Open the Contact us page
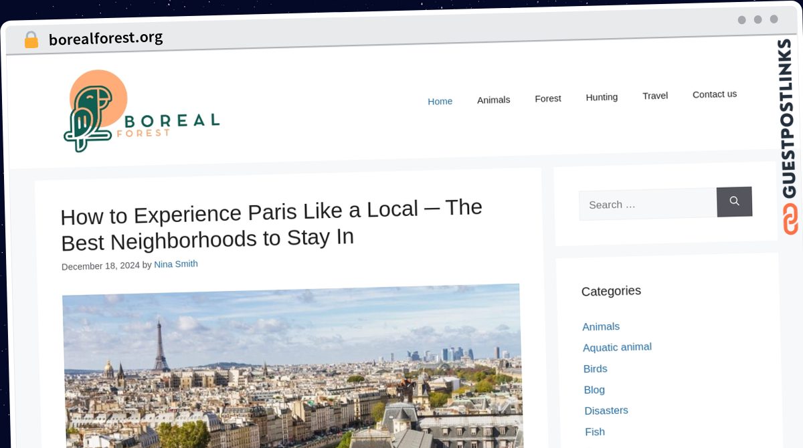 pyautogui.click(x=715, y=94)
